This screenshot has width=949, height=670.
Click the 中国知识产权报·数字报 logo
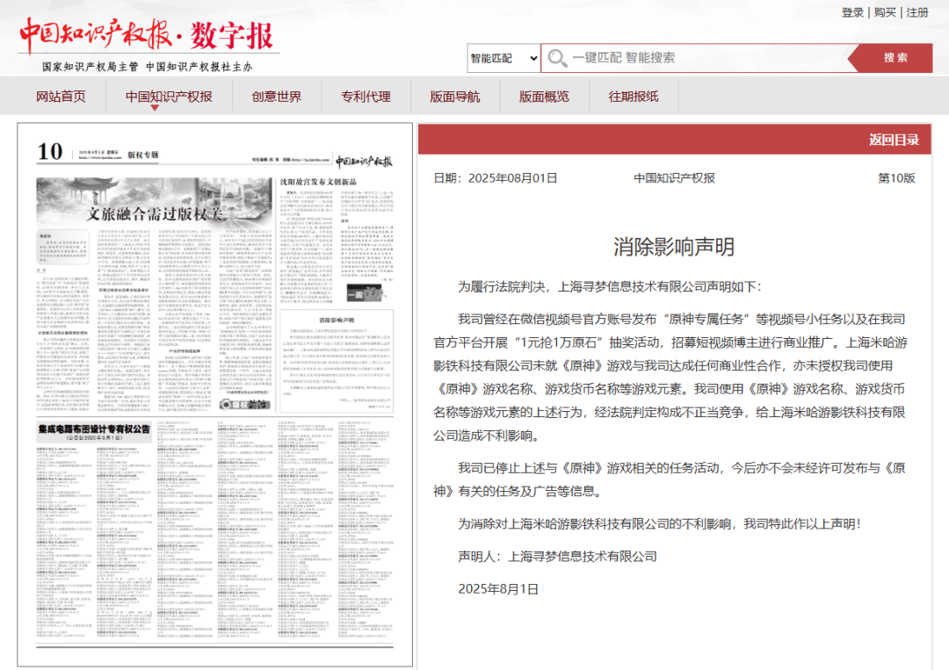[148, 36]
